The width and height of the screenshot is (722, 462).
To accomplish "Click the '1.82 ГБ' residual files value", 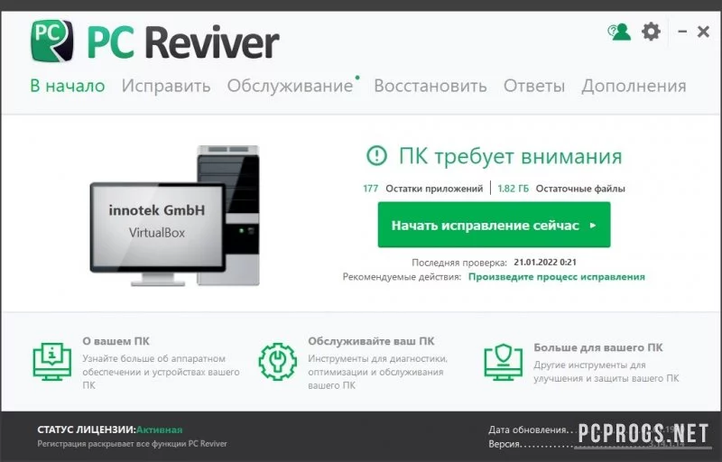I will point(513,189).
